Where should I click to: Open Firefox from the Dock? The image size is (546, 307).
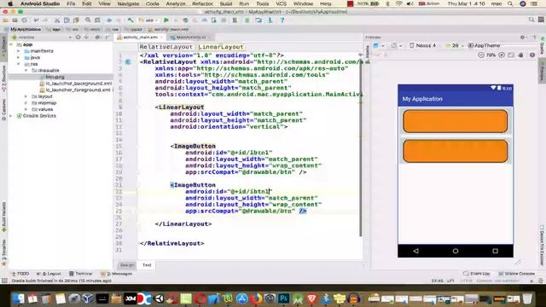[256, 298]
